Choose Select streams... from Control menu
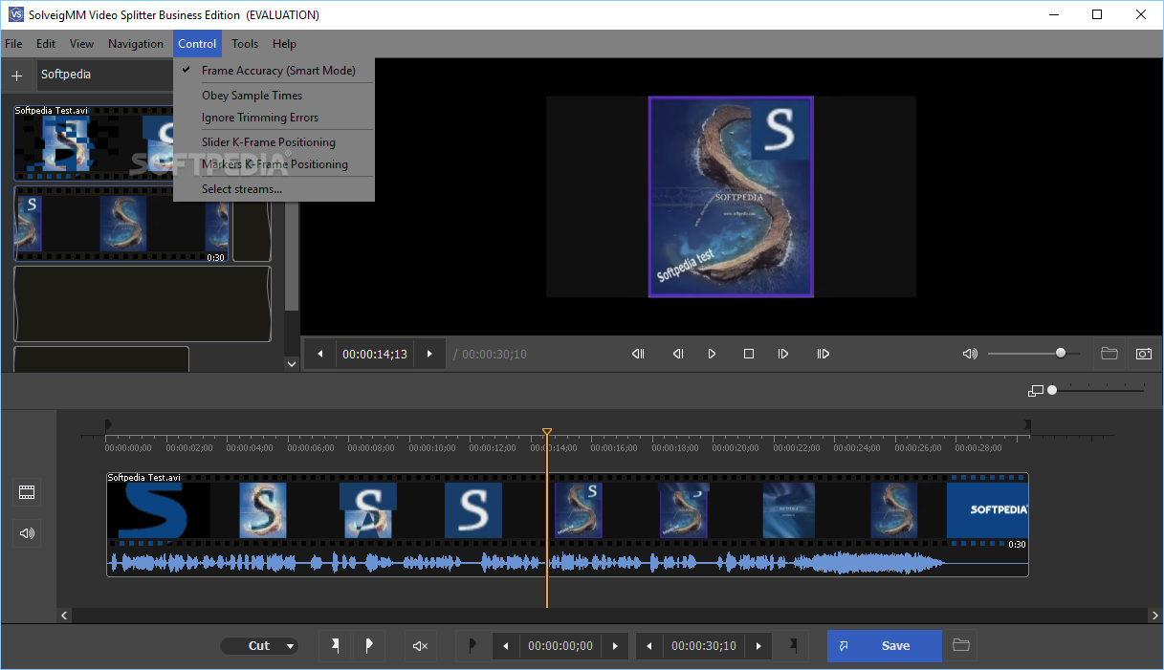 pyautogui.click(x=274, y=189)
